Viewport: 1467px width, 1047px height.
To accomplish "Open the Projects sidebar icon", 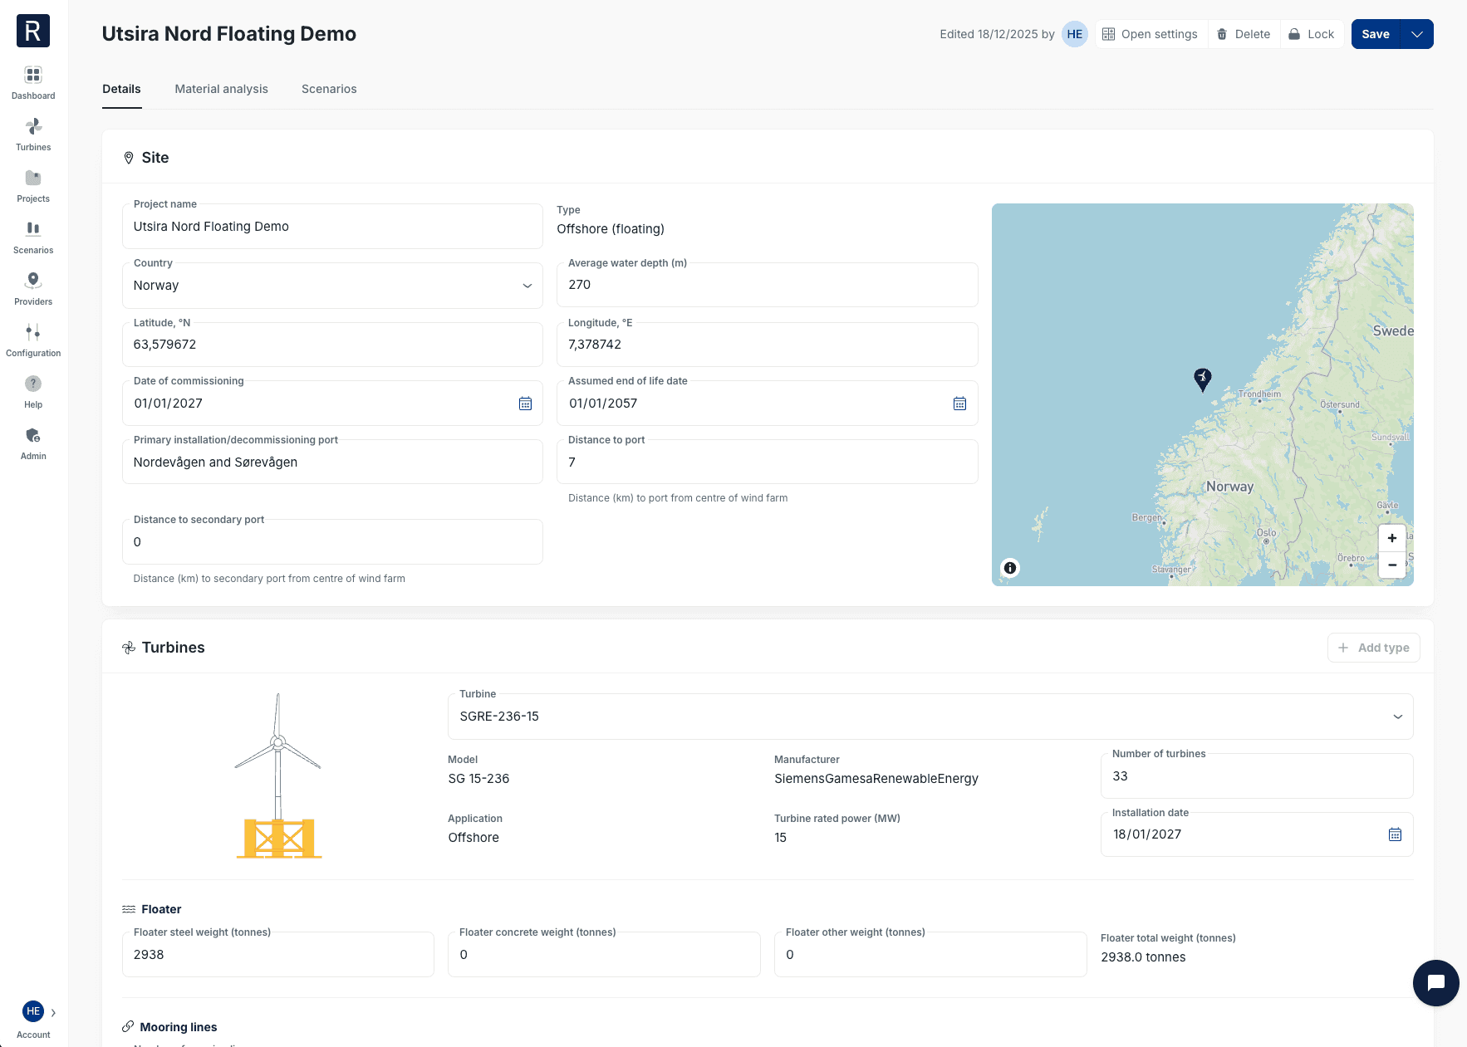I will (x=33, y=179).
